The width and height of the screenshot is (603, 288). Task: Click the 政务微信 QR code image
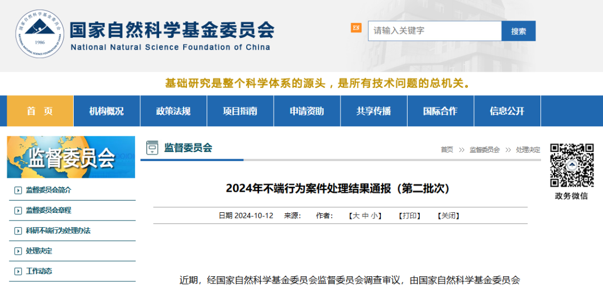tap(572, 165)
